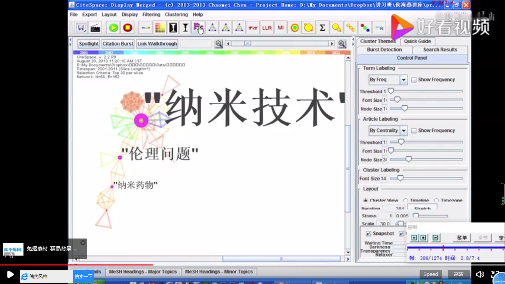
Task: Click the color grid palette toolbar icon
Action: (x=160, y=28)
